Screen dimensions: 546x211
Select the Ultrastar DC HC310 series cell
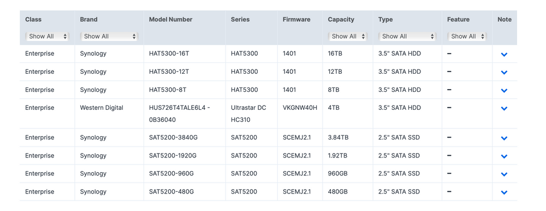point(248,114)
